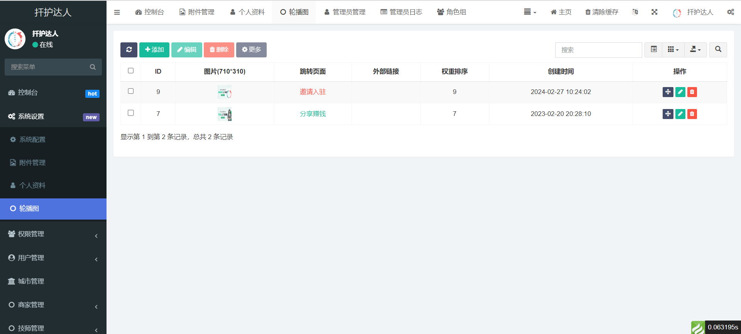Click the green 添加 button
This screenshot has width=741, height=334.
coord(154,50)
